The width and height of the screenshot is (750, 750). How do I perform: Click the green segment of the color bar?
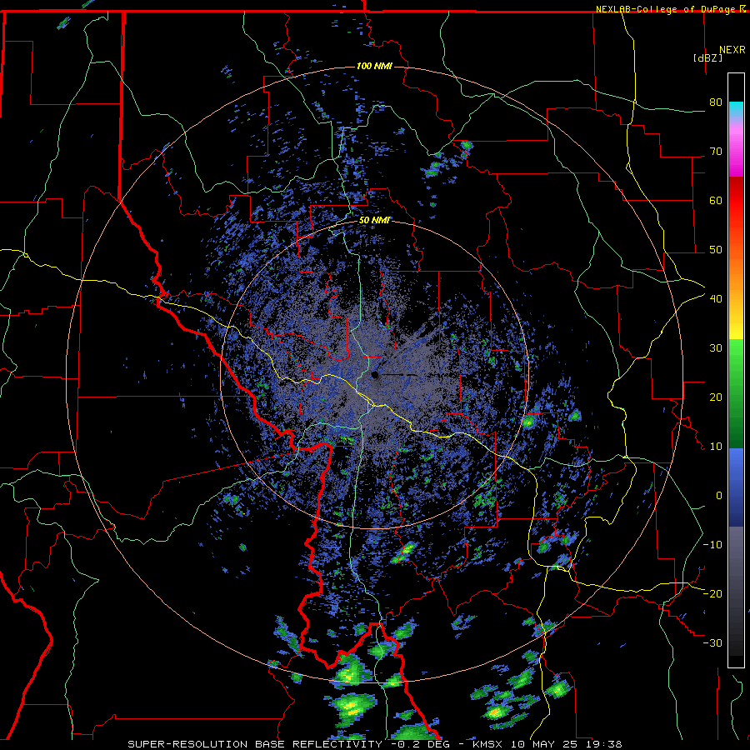point(736,393)
